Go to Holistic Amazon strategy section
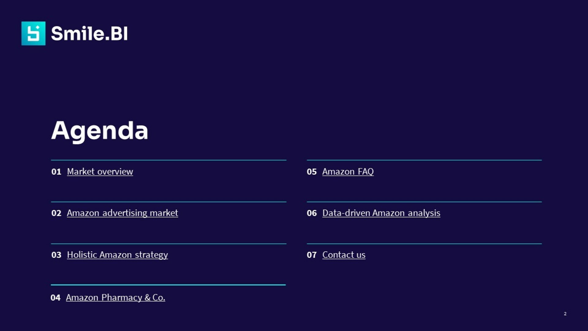Image resolution: width=588 pixels, height=331 pixels. tap(117, 255)
